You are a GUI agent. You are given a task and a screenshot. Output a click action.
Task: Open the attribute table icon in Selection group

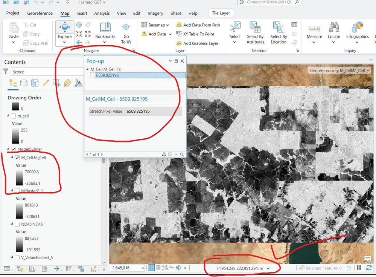[294, 24]
